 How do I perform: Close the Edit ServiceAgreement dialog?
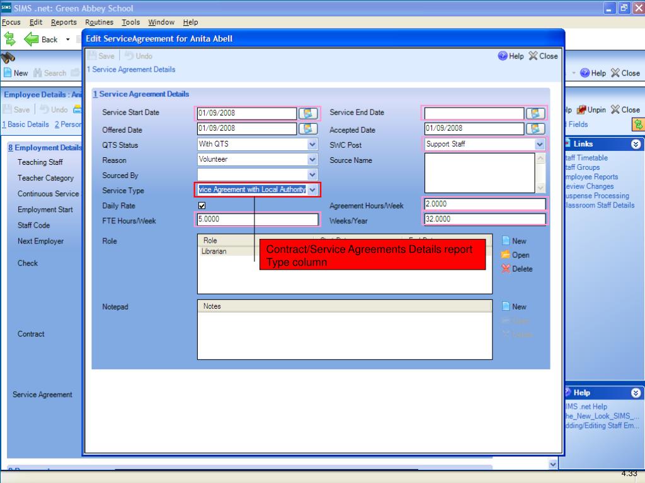[544, 56]
